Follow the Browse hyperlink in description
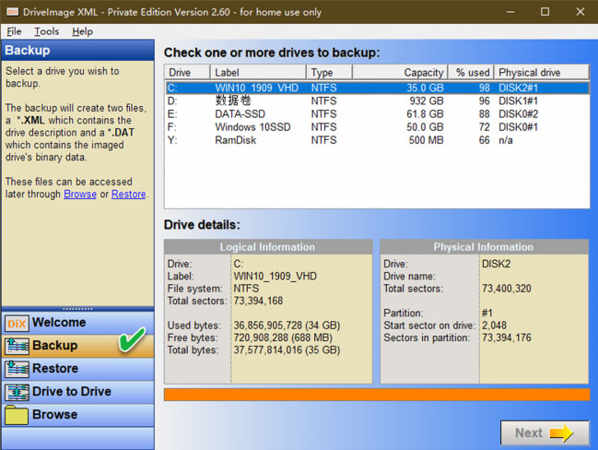The height and width of the screenshot is (450, 598). [80, 194]
